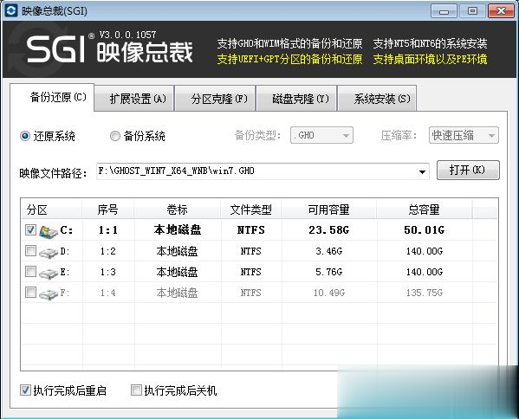Minimize the 映像总裁 window
Screen dimensions: 519x419
point(444,11)
